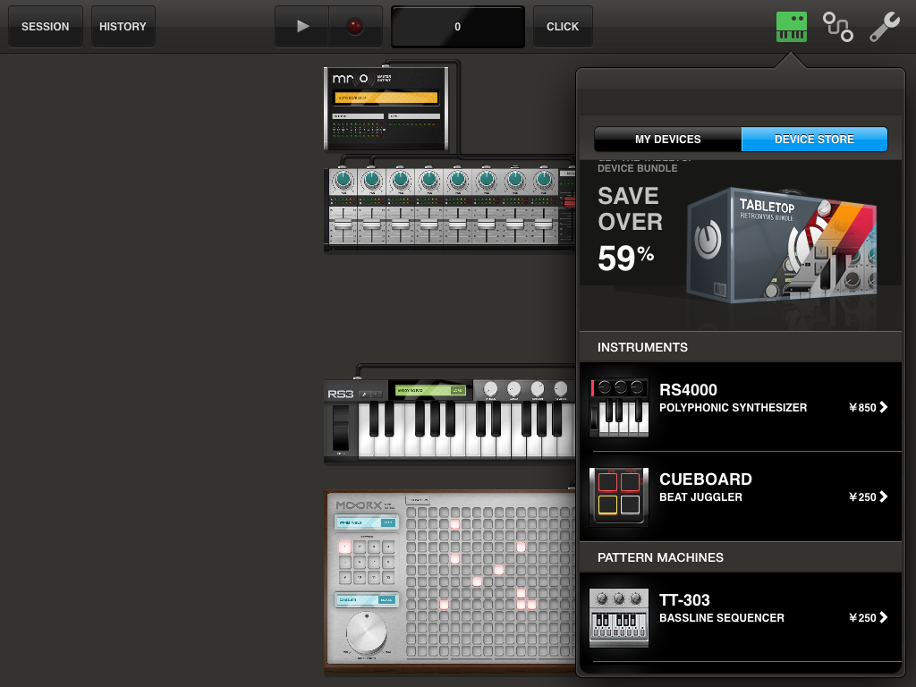The width and height of the screenshot is (916, 687).
Task: Select MOORX pattern button 5
Action: (x=344, y=563)
